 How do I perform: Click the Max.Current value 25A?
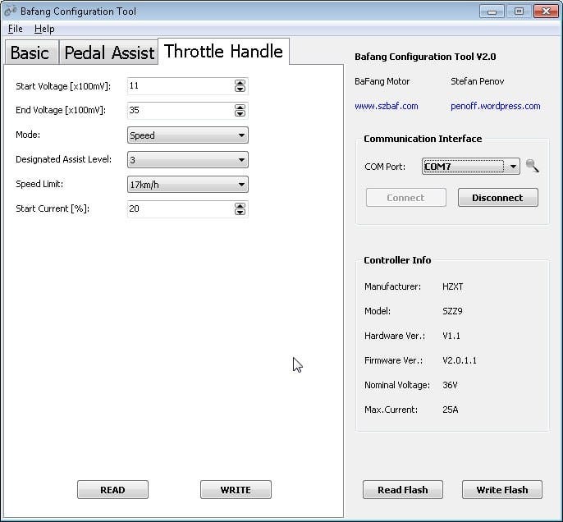pos(451,410)
